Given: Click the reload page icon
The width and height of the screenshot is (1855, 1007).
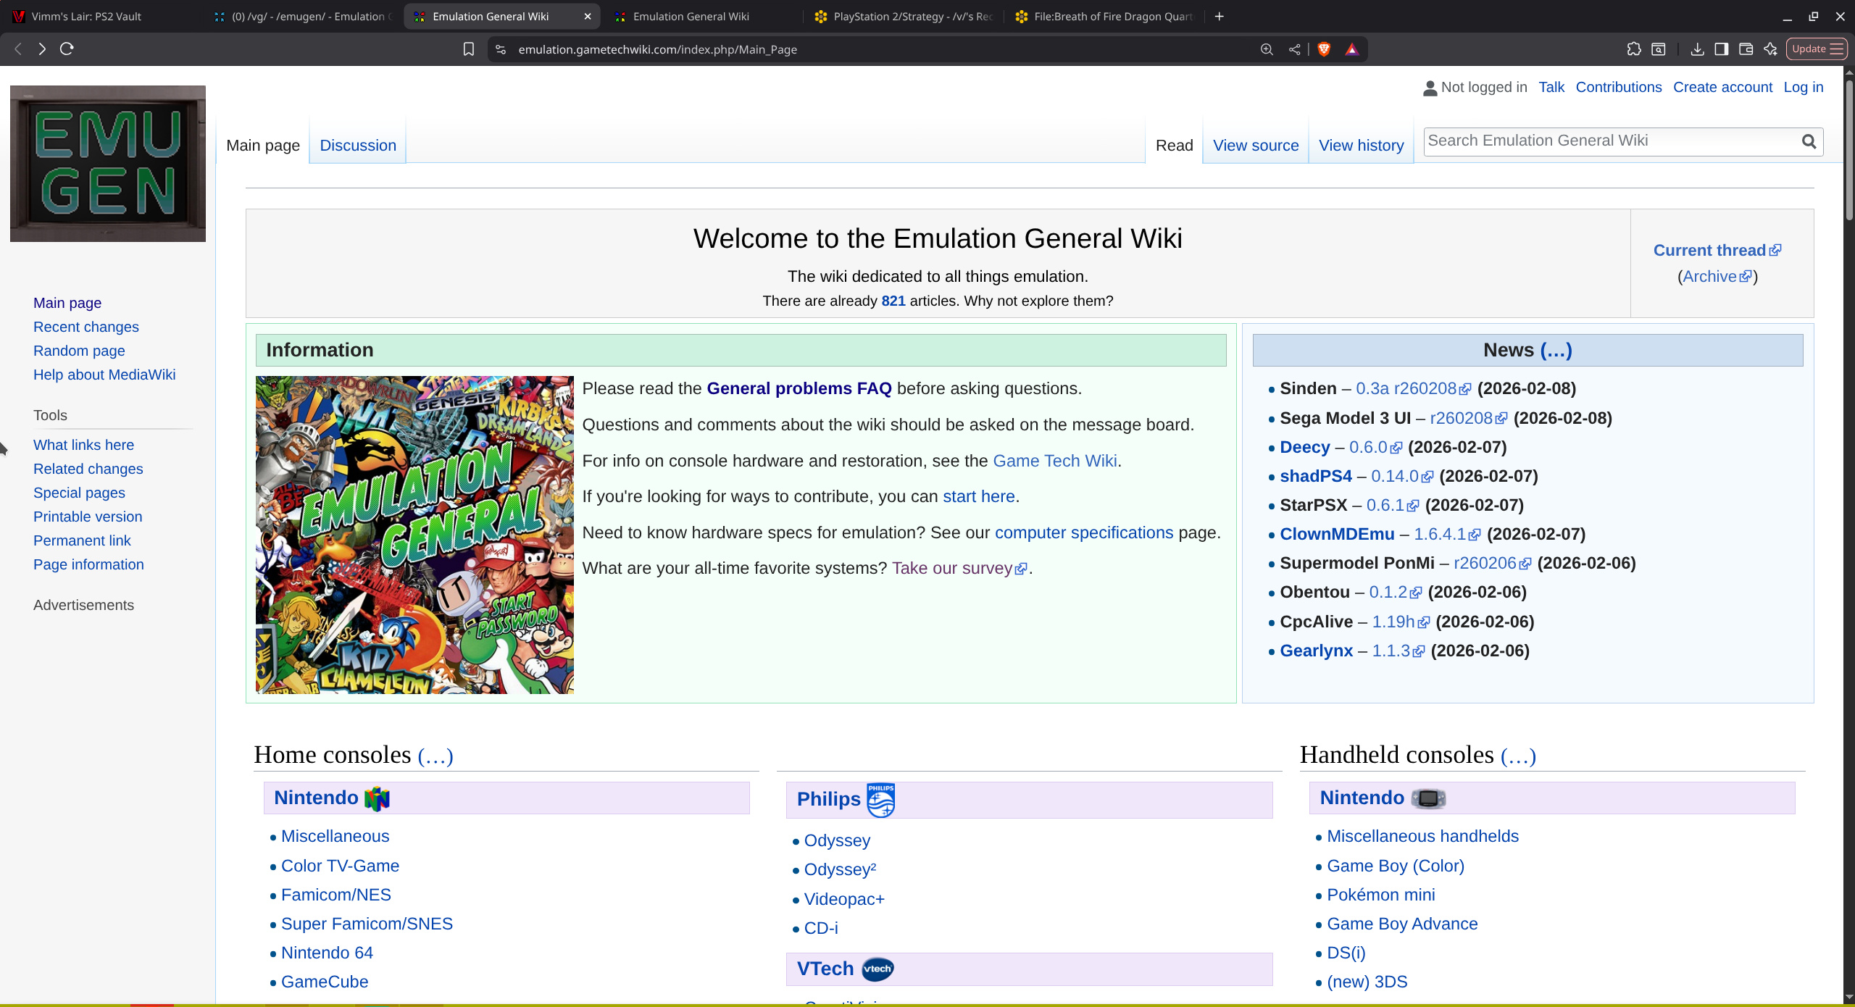Looking at the screenshot, I should pos(67,49).
